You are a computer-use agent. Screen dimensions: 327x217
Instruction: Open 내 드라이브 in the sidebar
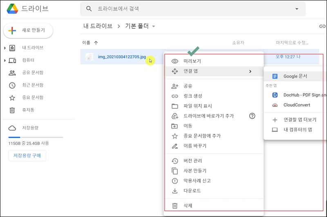(x=33, y=48)
